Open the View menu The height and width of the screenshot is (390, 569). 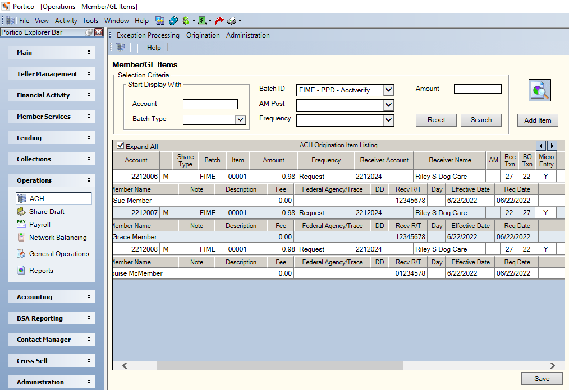tap(42, 21)
